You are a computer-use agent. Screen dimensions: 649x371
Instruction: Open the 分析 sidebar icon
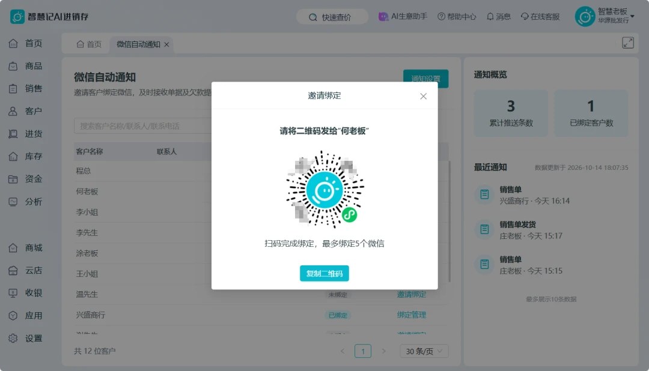pos(13,202)
